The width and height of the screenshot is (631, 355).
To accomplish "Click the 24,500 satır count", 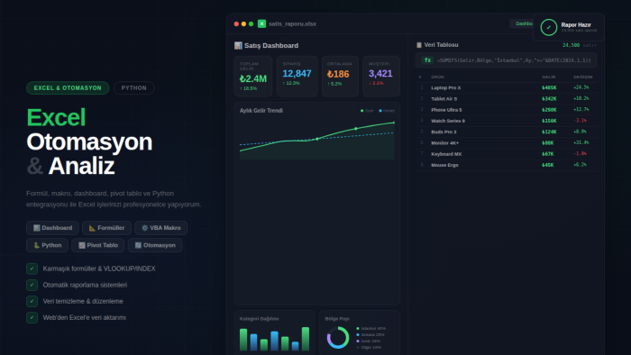I will tap(579, 45).
